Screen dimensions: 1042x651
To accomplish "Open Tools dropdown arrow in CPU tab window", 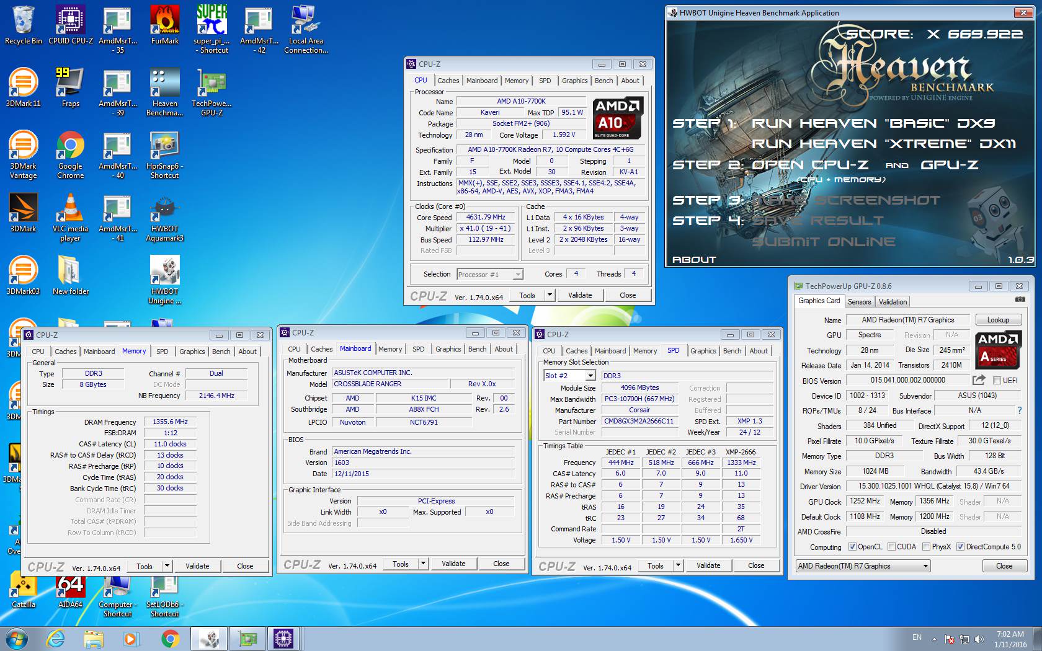I will pos(550,295).
